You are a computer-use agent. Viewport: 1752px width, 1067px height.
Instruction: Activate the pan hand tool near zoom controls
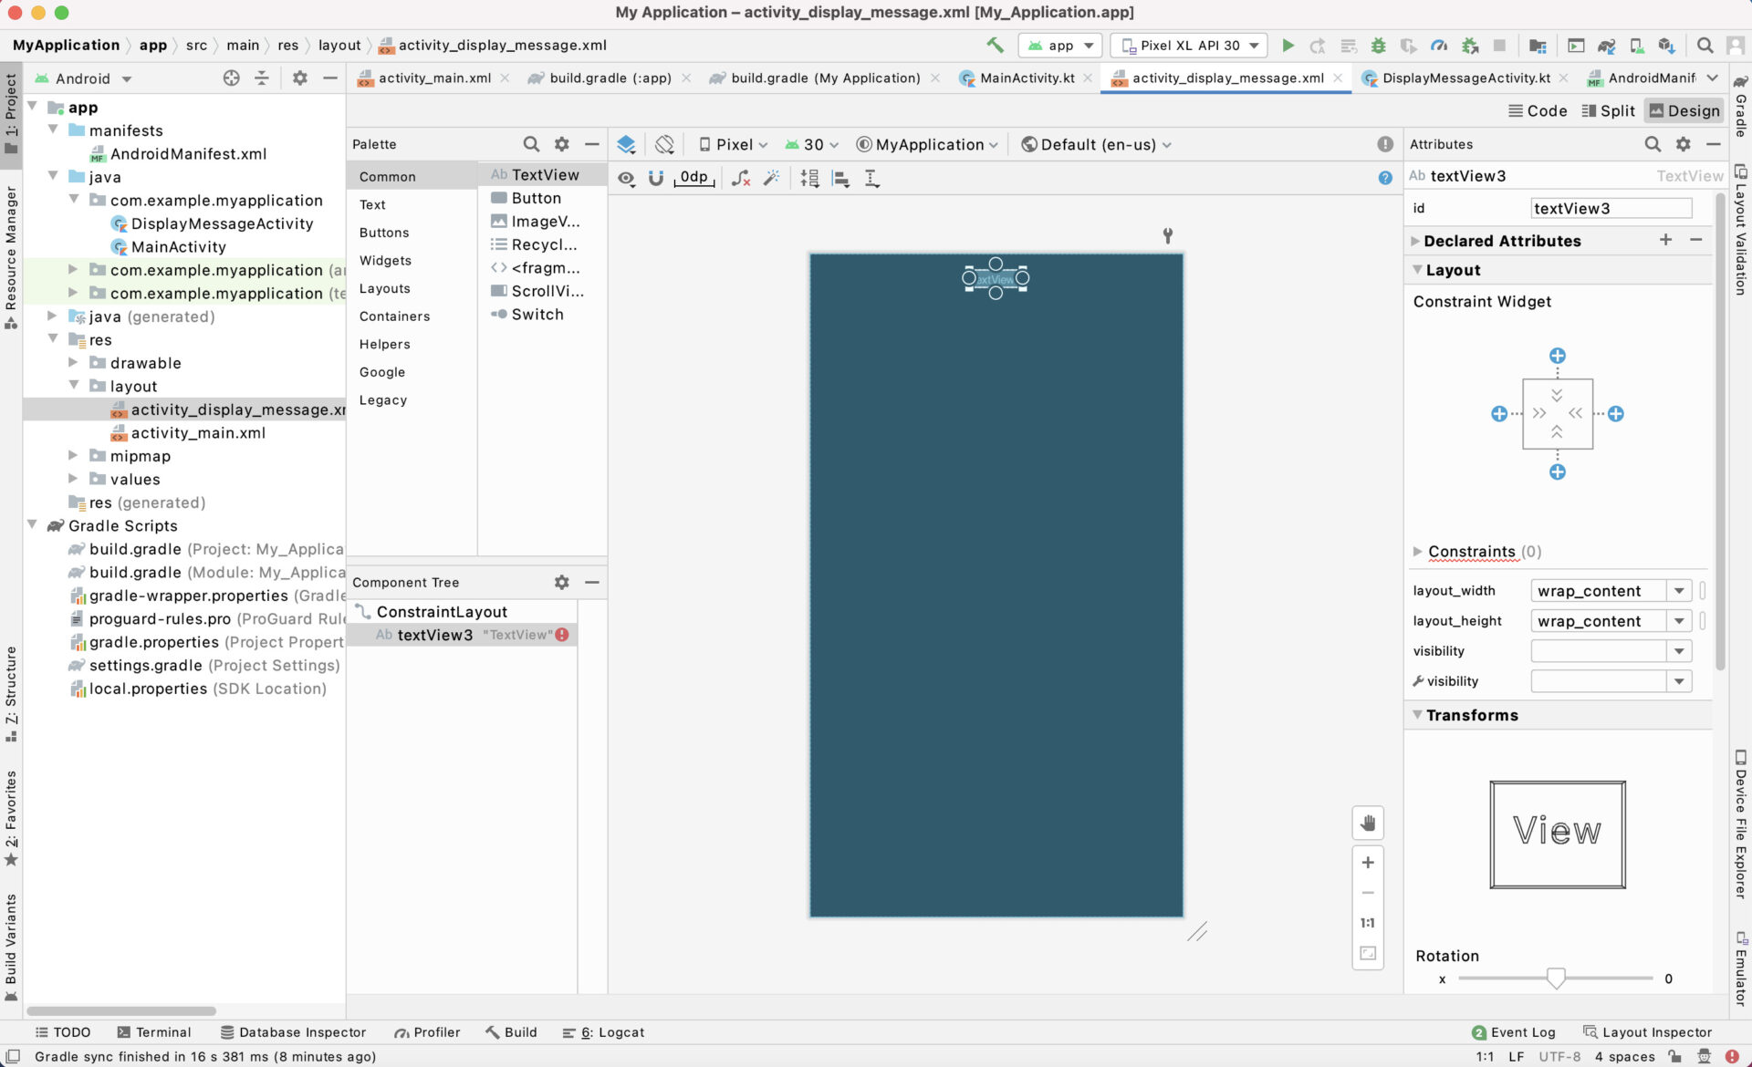[x=1368, y=823]
